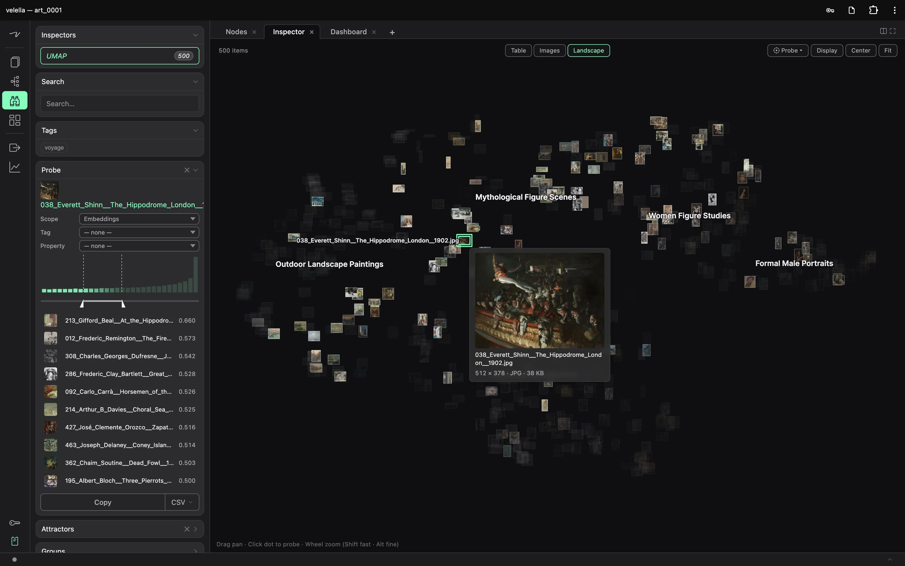Screen dimensions: 905x566
Task: Click the key icon in title bar
Action: (830, 10)
